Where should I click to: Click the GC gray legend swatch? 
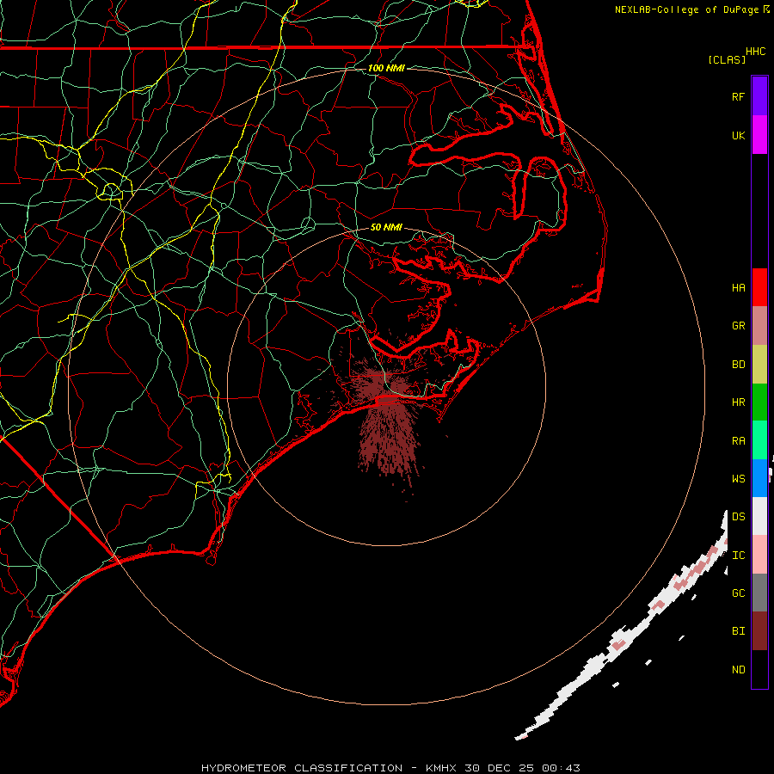[759, 593]
